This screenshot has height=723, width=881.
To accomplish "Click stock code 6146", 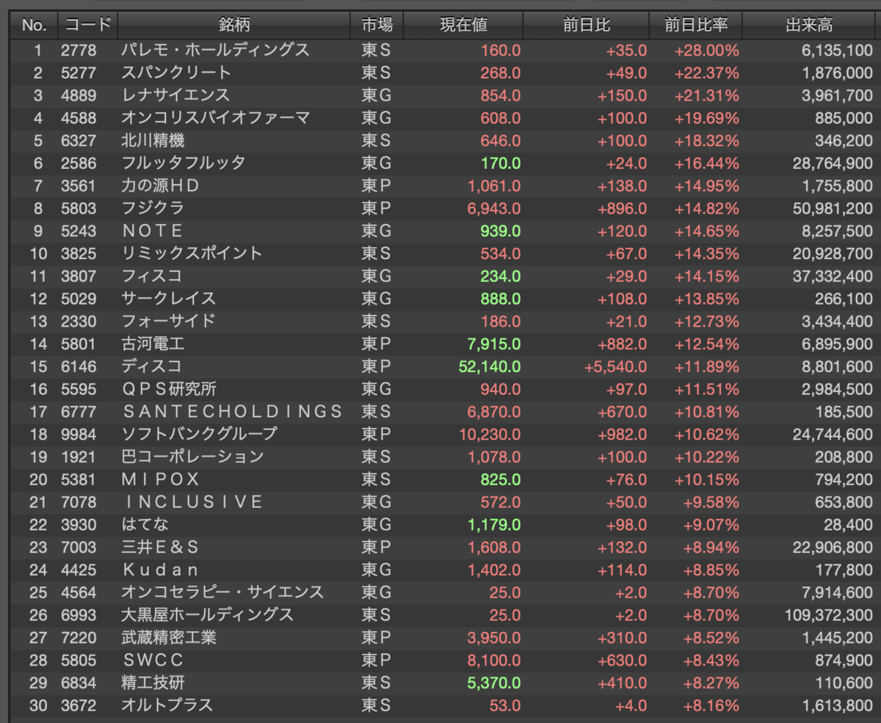I will coord(78,366).
